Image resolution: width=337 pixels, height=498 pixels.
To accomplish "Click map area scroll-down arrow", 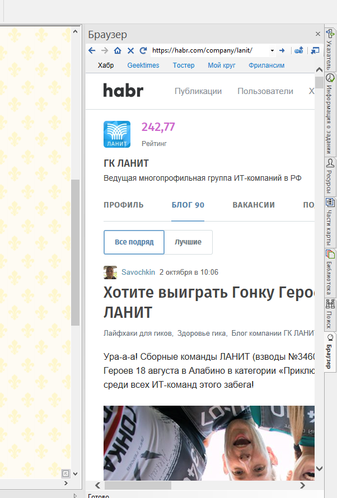I will [x=75, y=474].
